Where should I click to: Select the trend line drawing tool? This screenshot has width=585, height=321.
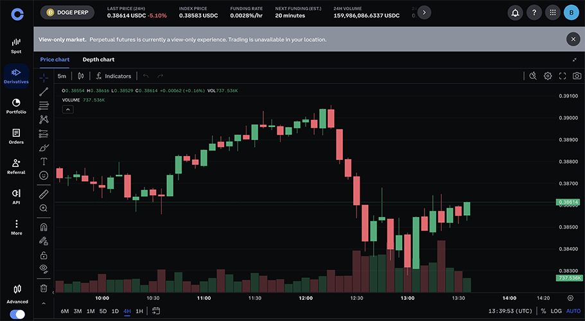[44, 92]
